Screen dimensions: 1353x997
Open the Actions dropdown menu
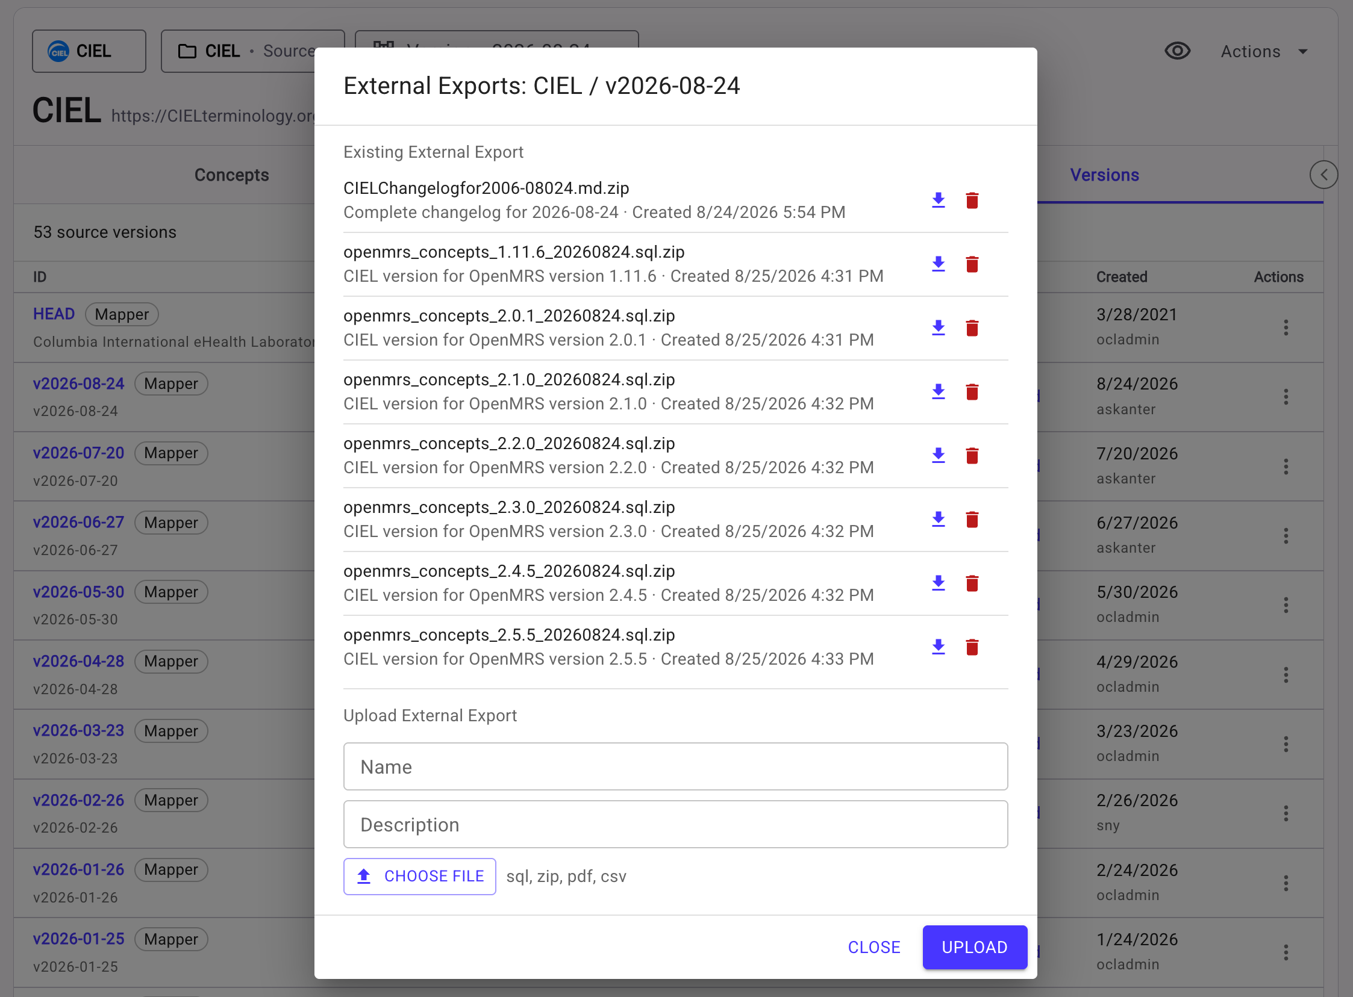point(1264,51)
